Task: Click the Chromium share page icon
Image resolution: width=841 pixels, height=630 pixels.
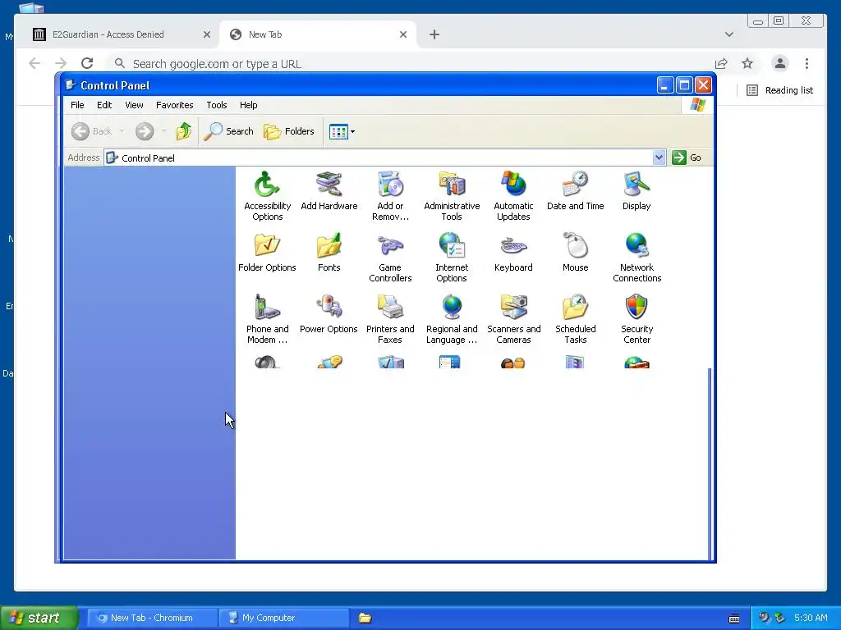Action: (x=721, y=63)
